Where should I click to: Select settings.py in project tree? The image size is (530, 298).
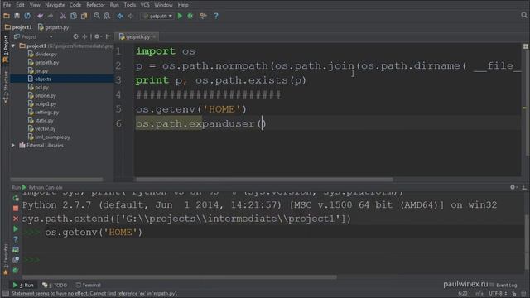point(44,113)
